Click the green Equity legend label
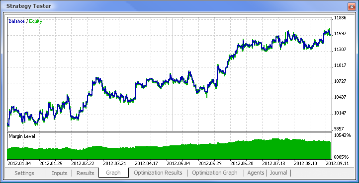 [x=35, y=21]
